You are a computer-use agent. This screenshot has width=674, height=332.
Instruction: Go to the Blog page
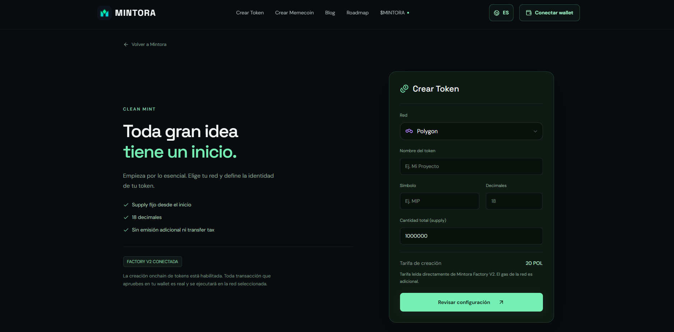pyautogui.click(x=330, y=13)
